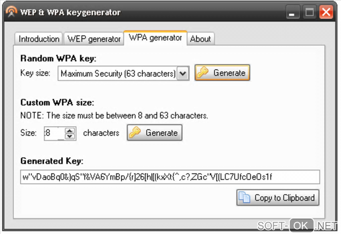Select the Maximum Security (63 characters) combo box

tap(118, 73)
